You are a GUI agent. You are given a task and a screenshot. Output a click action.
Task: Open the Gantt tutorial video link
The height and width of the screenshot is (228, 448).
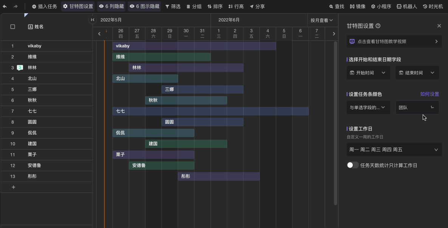pyautogui.click(x=394, y=42)
